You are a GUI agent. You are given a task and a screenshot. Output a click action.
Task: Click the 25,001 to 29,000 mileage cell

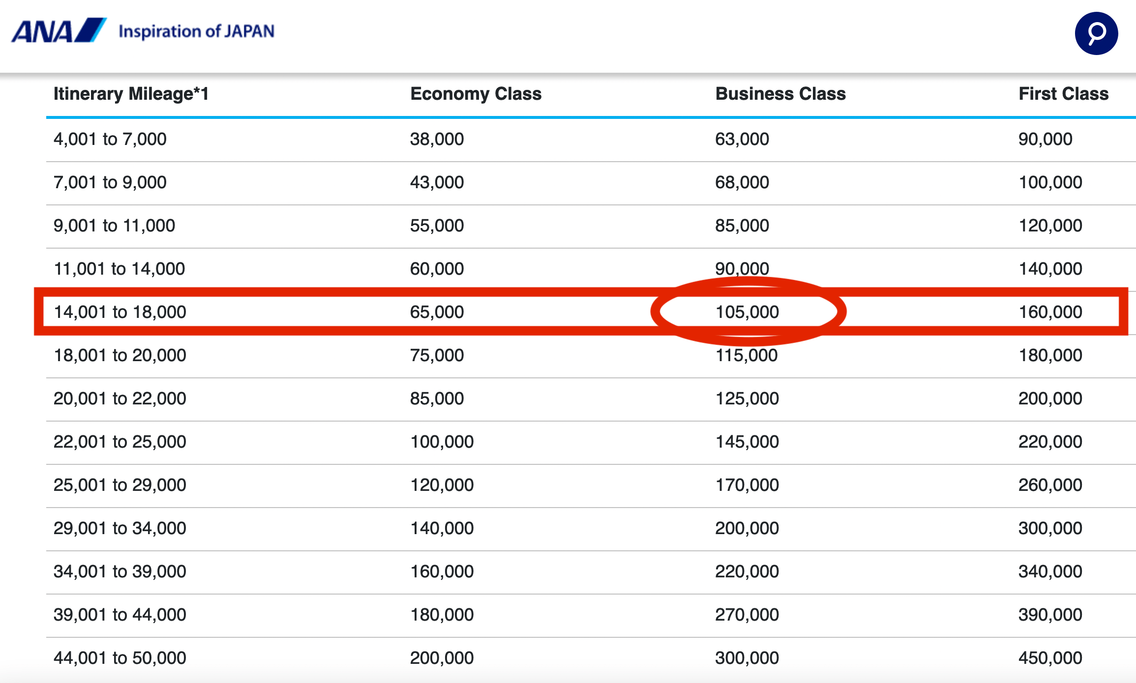click(120, 485)
